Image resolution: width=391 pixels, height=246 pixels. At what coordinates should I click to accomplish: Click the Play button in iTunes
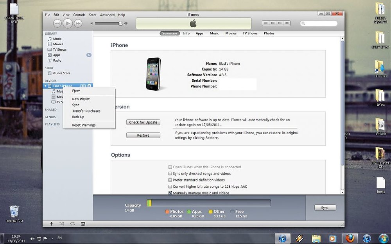point(68,23)
